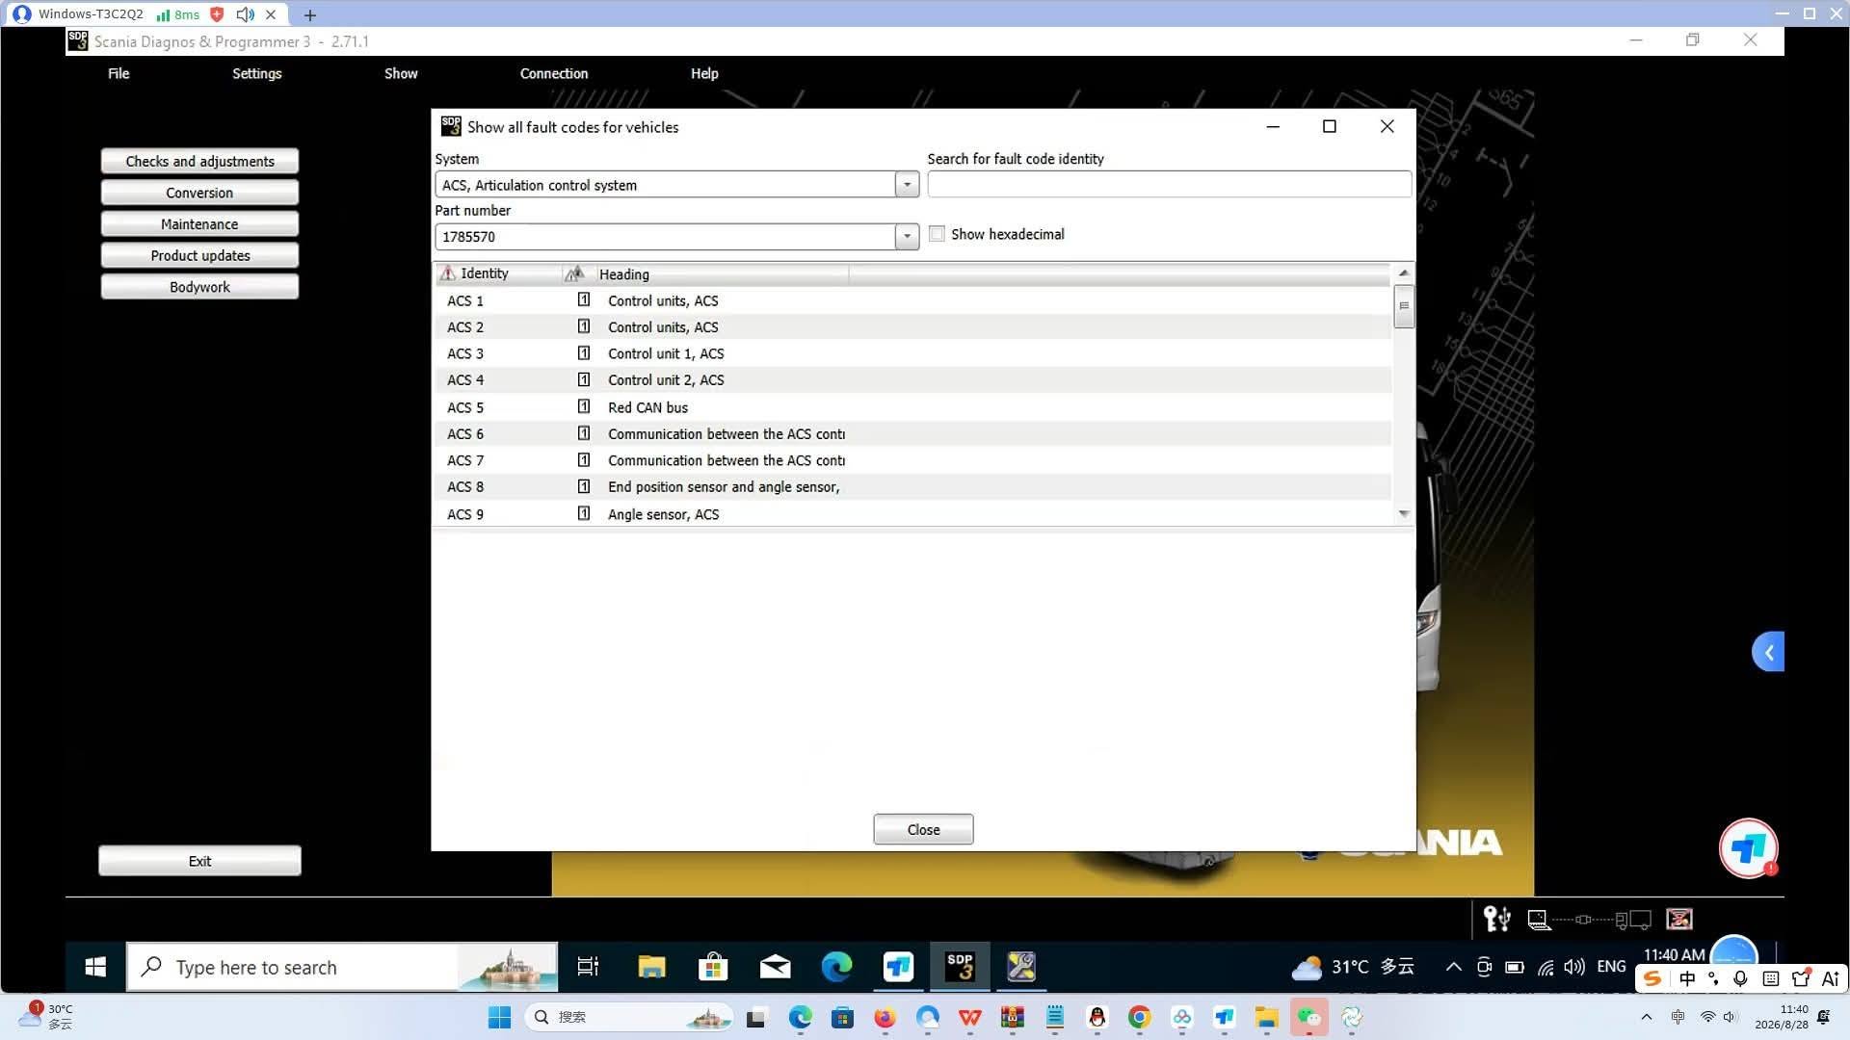Open info icon for fault code ACS 4

pos(584,379)
